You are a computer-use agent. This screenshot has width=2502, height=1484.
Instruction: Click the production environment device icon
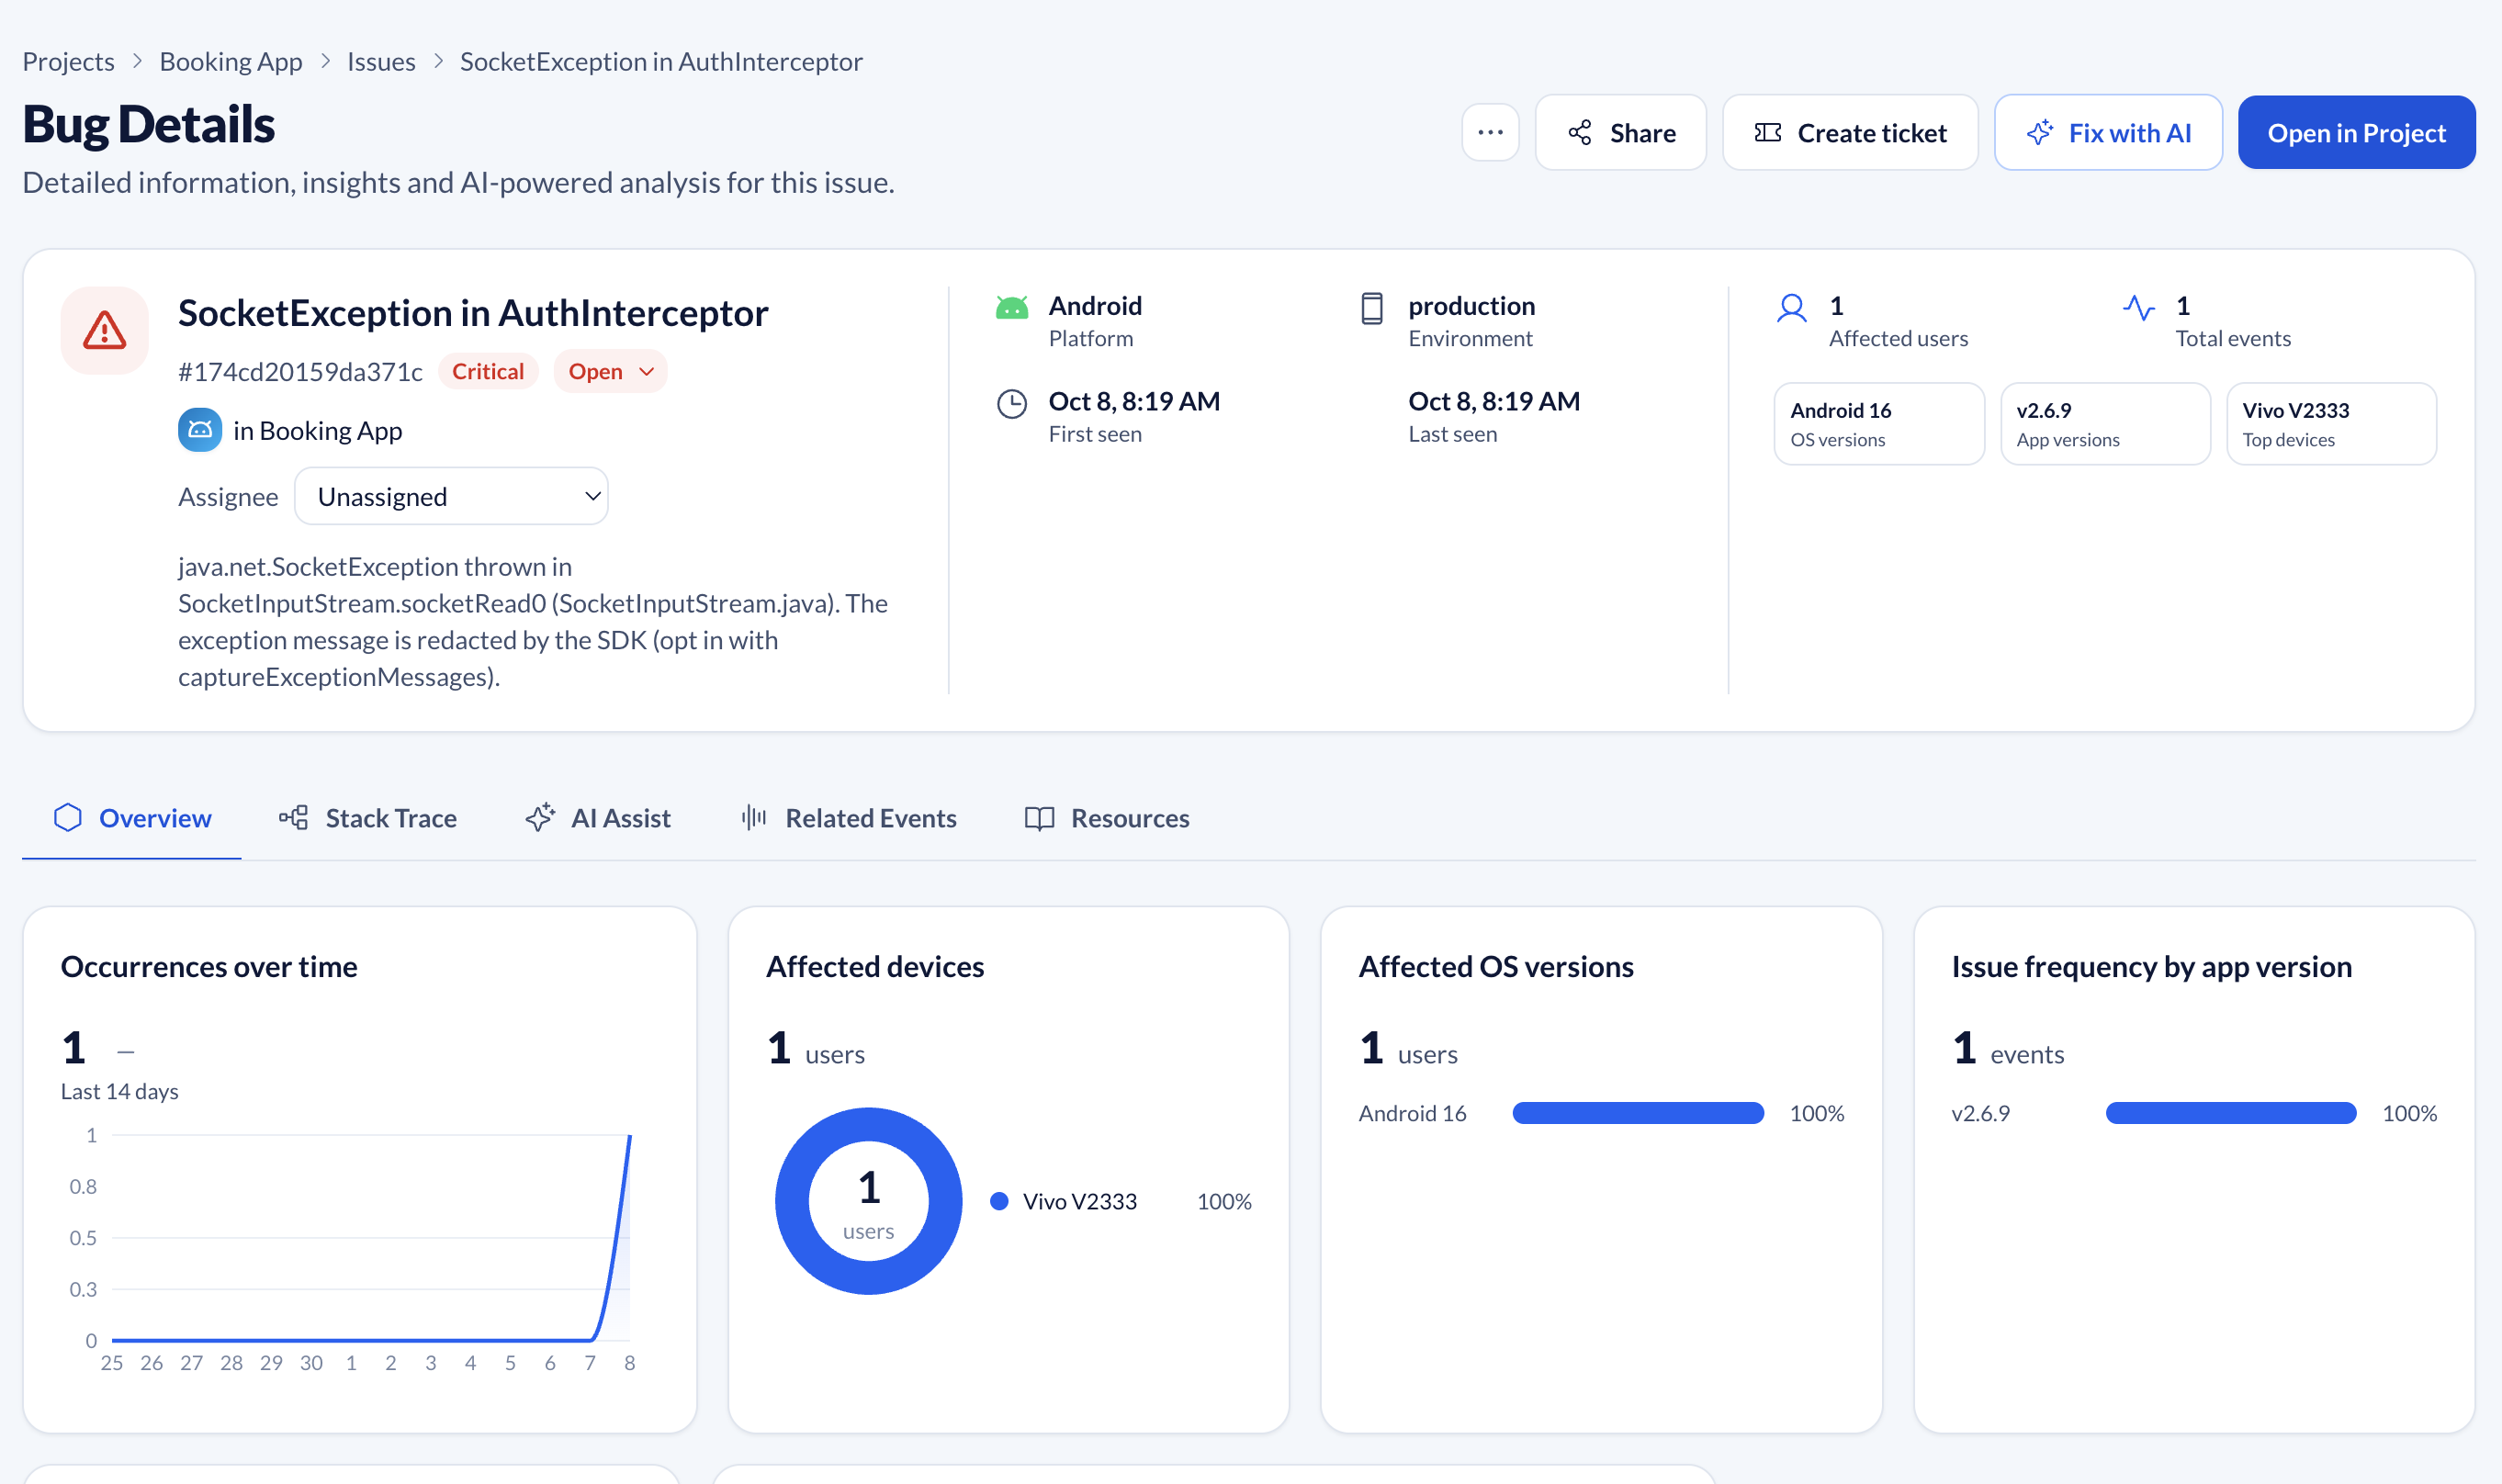click(1372, 308)
